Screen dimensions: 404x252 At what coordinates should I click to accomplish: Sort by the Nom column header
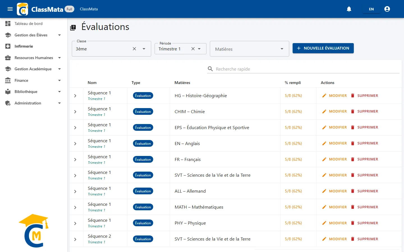coord(92,83)
